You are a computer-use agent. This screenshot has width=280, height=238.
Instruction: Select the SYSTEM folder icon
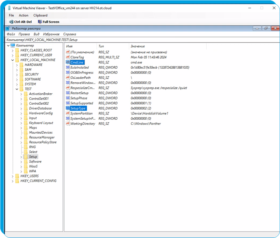tap(21, 84)
